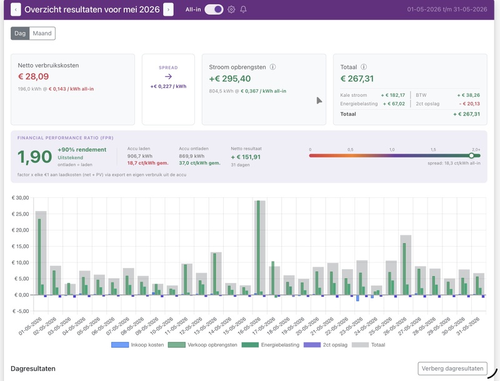Click the Dagresultaten heading
The width and height of the screenshot is (500, 381).
[x=33, y=369]
